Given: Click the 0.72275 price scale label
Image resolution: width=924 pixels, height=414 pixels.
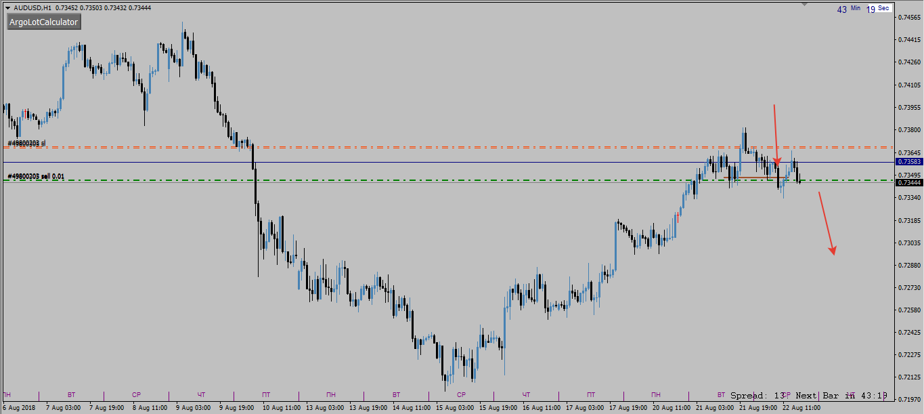Looking at the screenshot, I should (908, 354).
